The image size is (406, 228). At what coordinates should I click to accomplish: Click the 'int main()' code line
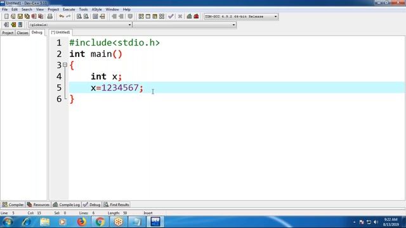(96, 54)
